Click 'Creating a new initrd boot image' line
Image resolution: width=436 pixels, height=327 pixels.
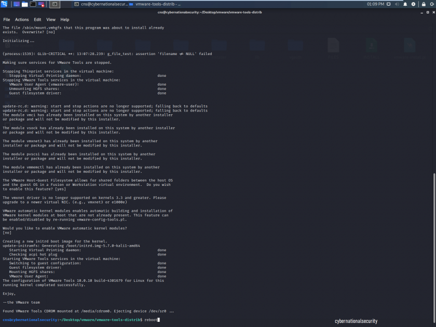coord(55,241)
